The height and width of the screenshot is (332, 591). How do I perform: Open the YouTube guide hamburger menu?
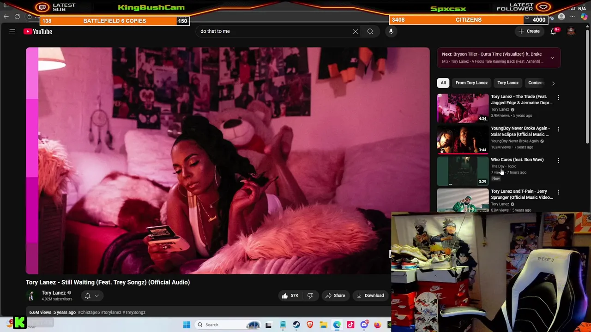12,31
